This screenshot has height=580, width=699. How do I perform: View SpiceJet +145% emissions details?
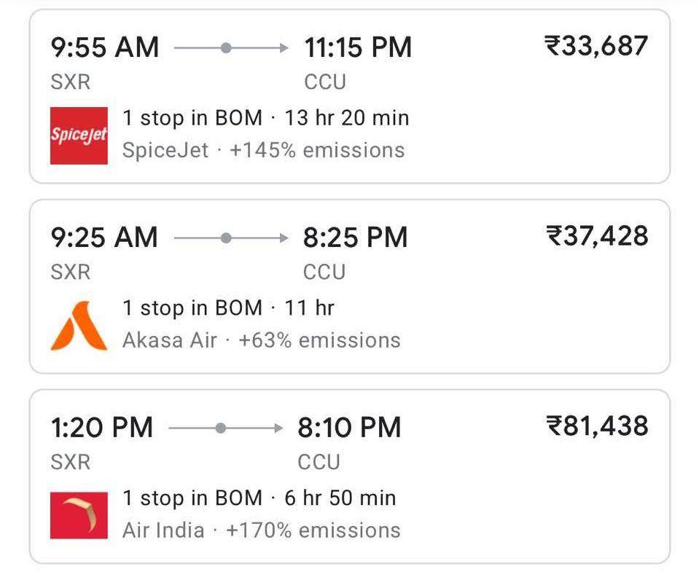point(317,151)
